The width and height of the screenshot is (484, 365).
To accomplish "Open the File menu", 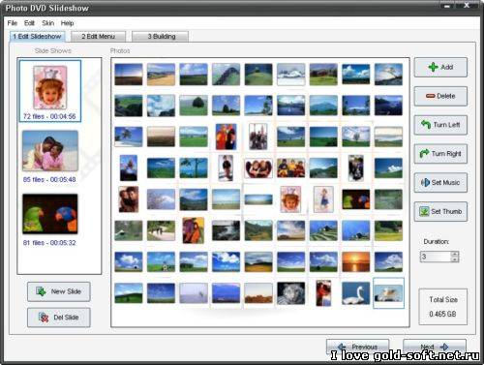I will pyautogui.click(x=13, y=23).
